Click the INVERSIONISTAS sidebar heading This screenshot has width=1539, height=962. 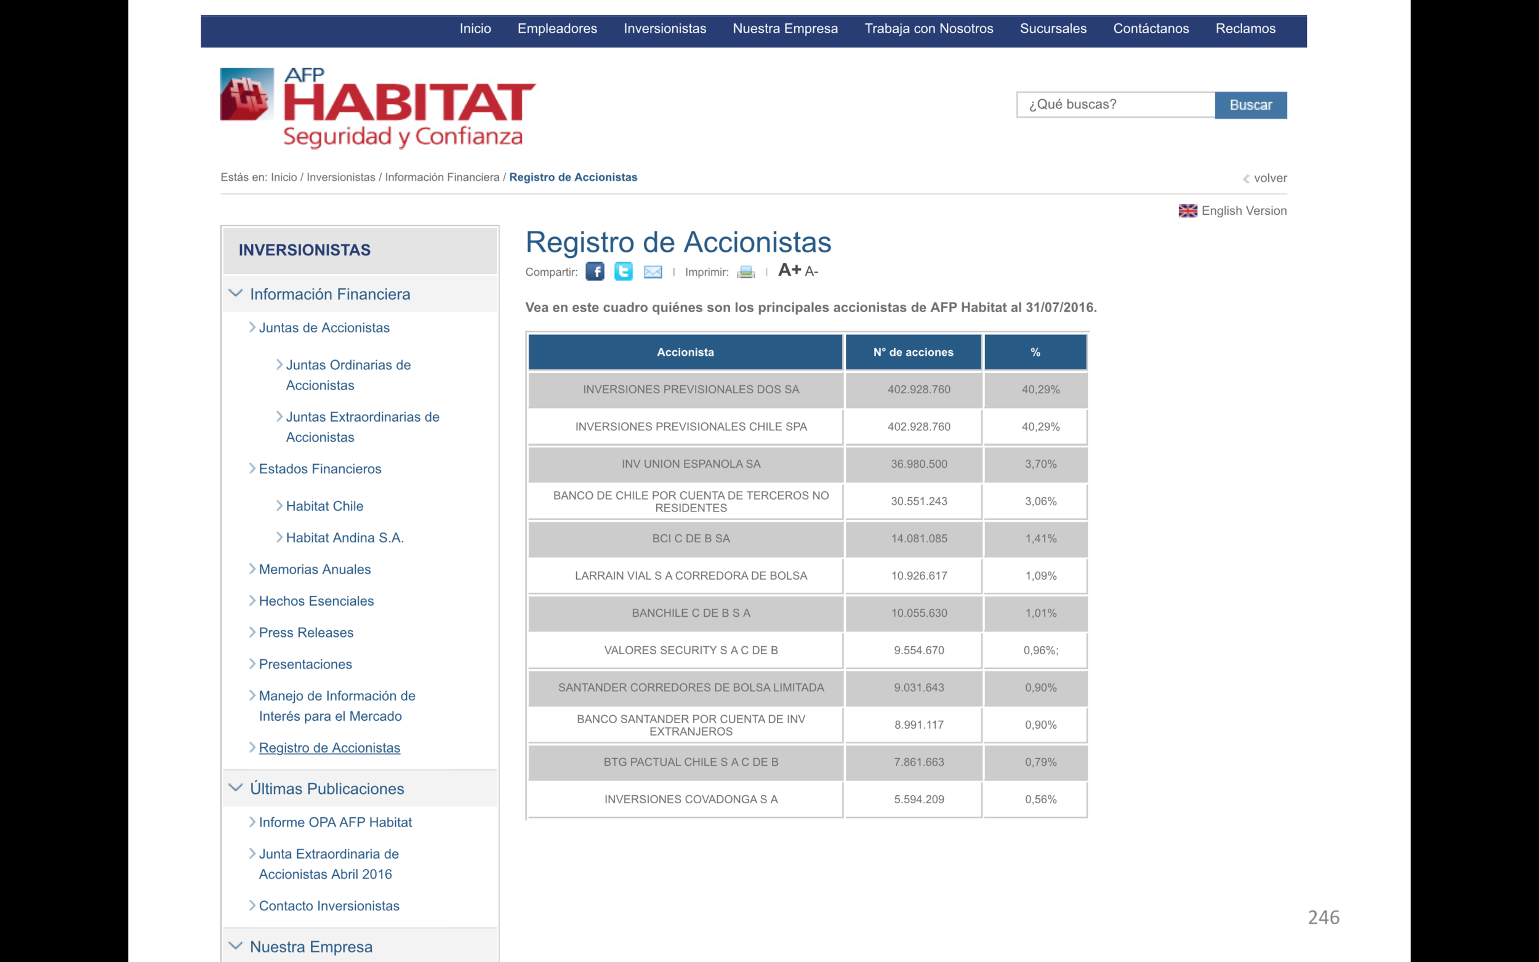click(304, 250)
